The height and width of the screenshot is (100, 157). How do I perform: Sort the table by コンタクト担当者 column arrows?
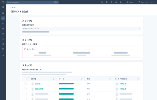(138, 79)
